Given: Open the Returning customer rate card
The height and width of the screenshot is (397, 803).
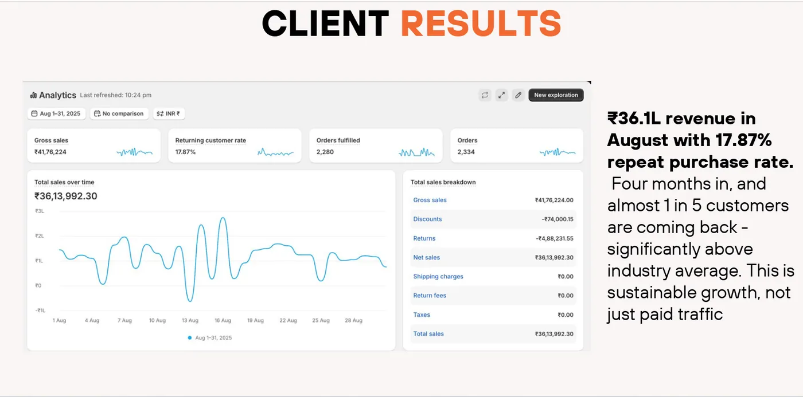Looking at the screenshot, I should coord(235,146).
